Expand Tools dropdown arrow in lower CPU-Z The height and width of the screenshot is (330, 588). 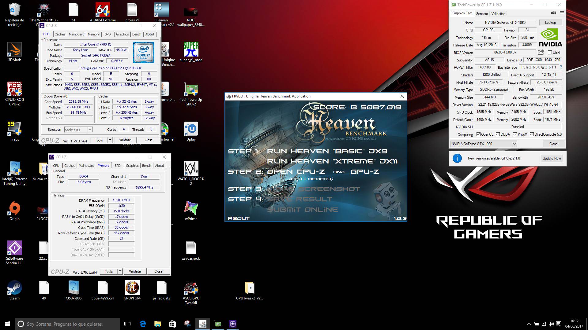(120, 271)
